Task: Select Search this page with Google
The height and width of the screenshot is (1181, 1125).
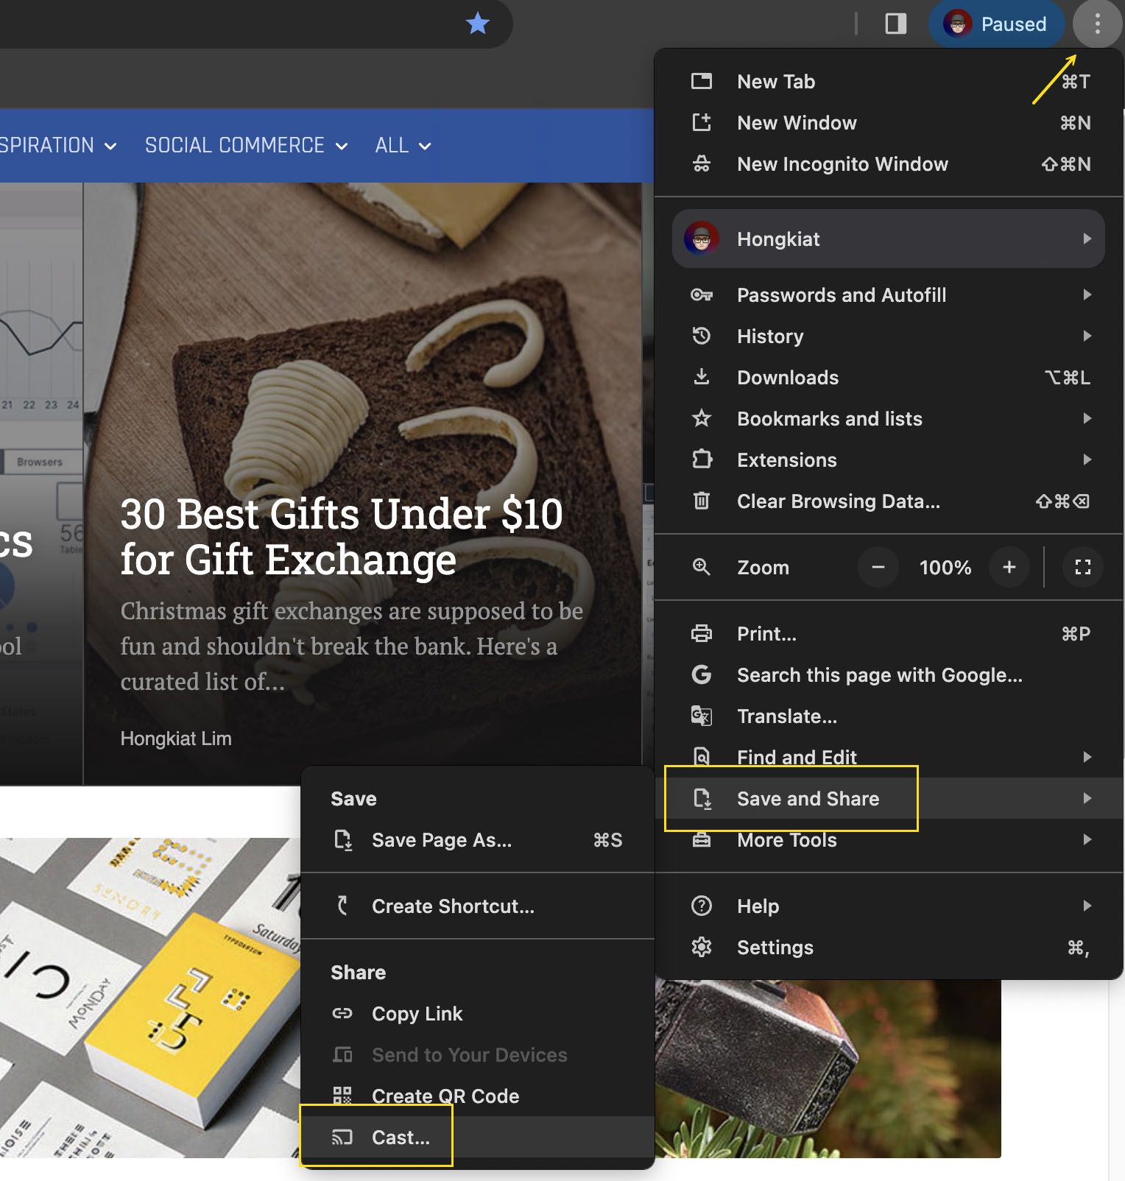Action: pyautogui.click(x=889, y=675)
